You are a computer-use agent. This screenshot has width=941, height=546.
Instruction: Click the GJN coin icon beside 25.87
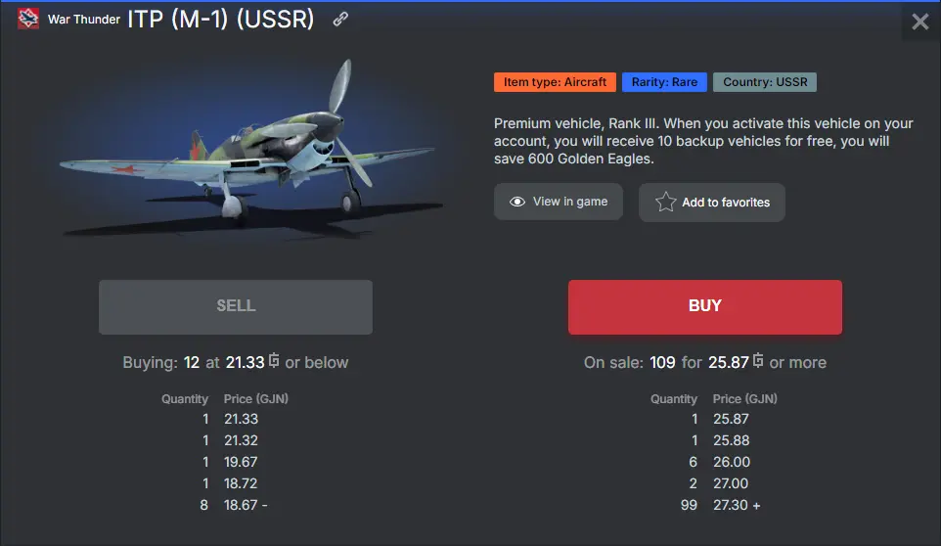tap(758, 362)
